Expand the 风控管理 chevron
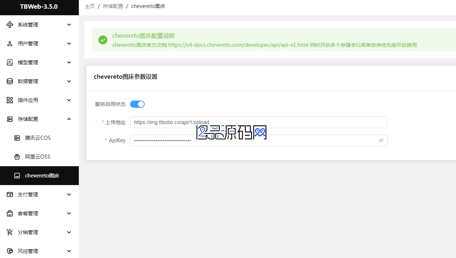 pos(69,251)
